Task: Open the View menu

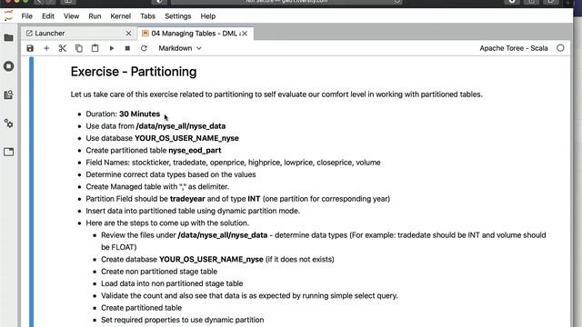Action: (x=71, y=16)
